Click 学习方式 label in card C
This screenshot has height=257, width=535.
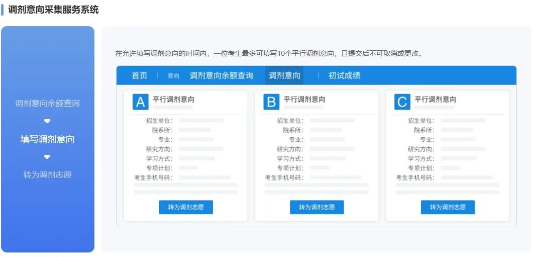(x=421, y=159)
